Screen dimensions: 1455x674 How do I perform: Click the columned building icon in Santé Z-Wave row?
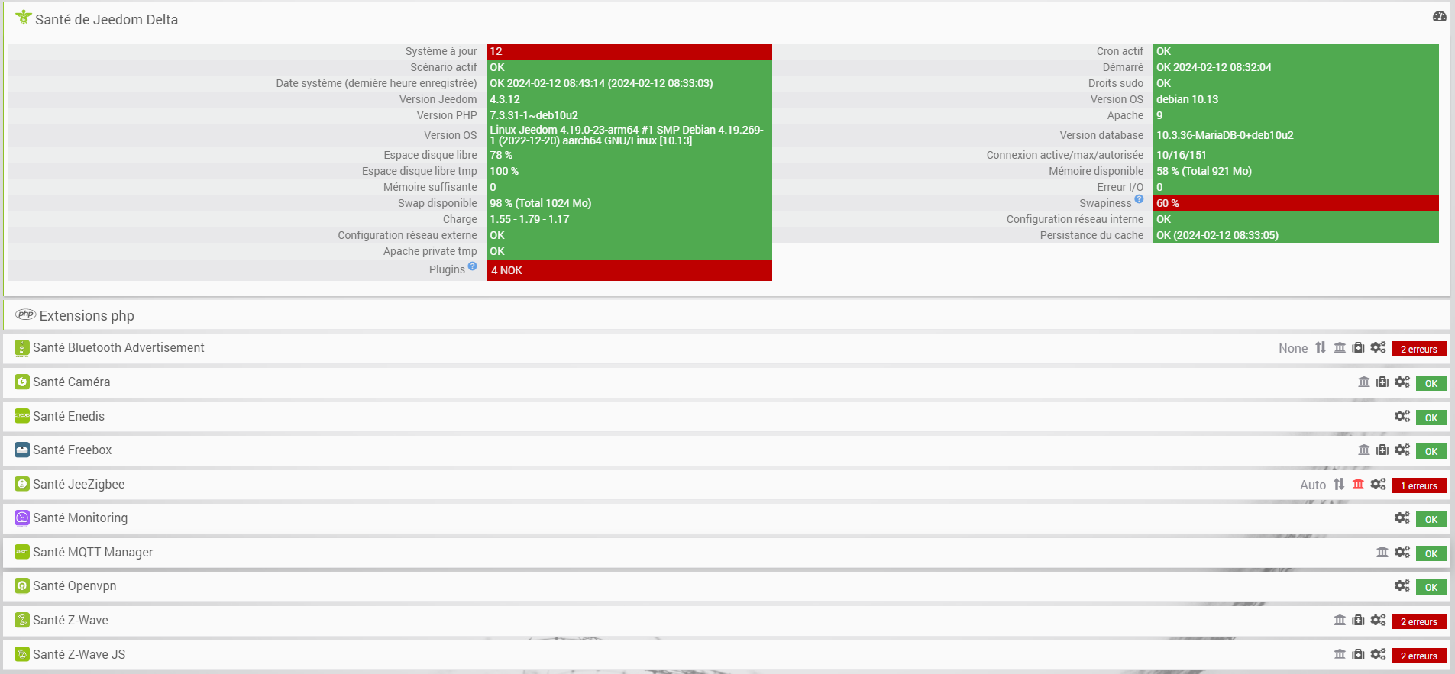tap(1340, 620)
